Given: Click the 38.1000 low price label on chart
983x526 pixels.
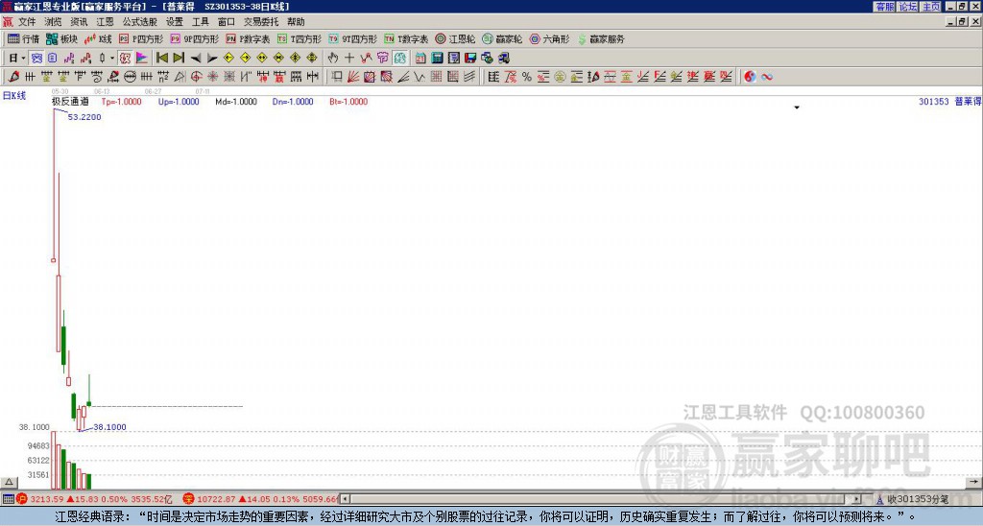Looking at the screenshot, I should 109,427.
